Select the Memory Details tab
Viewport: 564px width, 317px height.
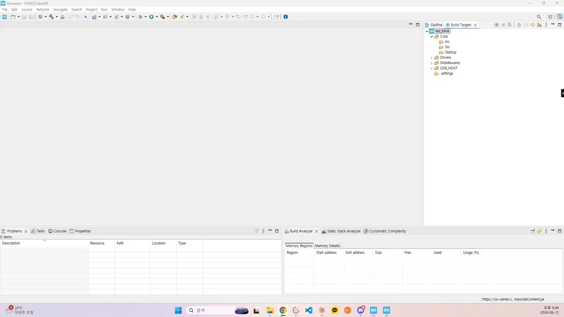tap(327, 246)
